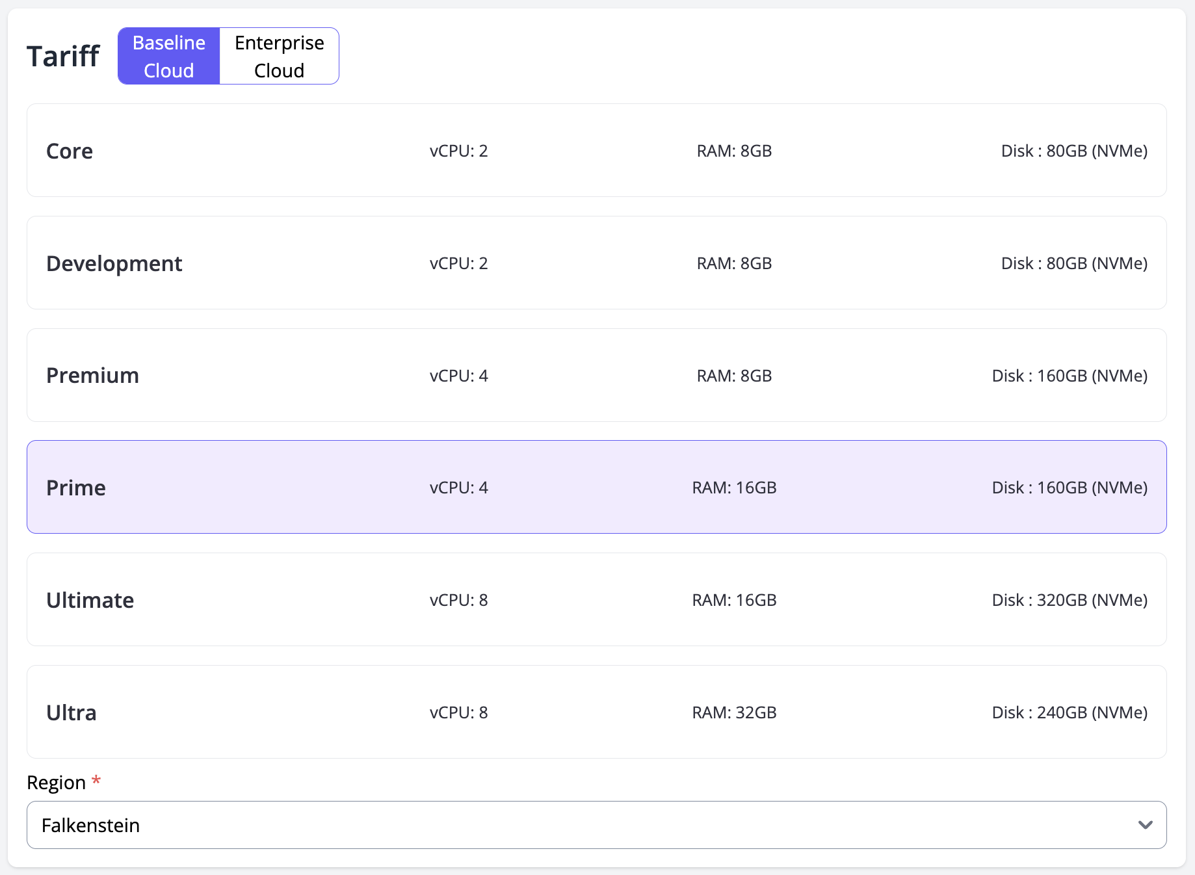Choose the Development tariff plan
Viewport: 1195px width, 875px height.
tap(114, 263)
